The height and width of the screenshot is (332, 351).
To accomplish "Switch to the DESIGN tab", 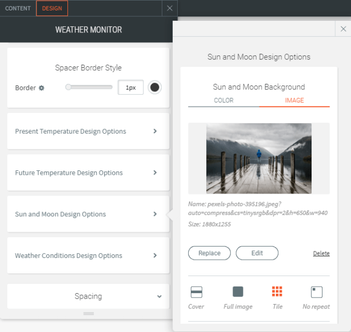I will click(52, 8).
